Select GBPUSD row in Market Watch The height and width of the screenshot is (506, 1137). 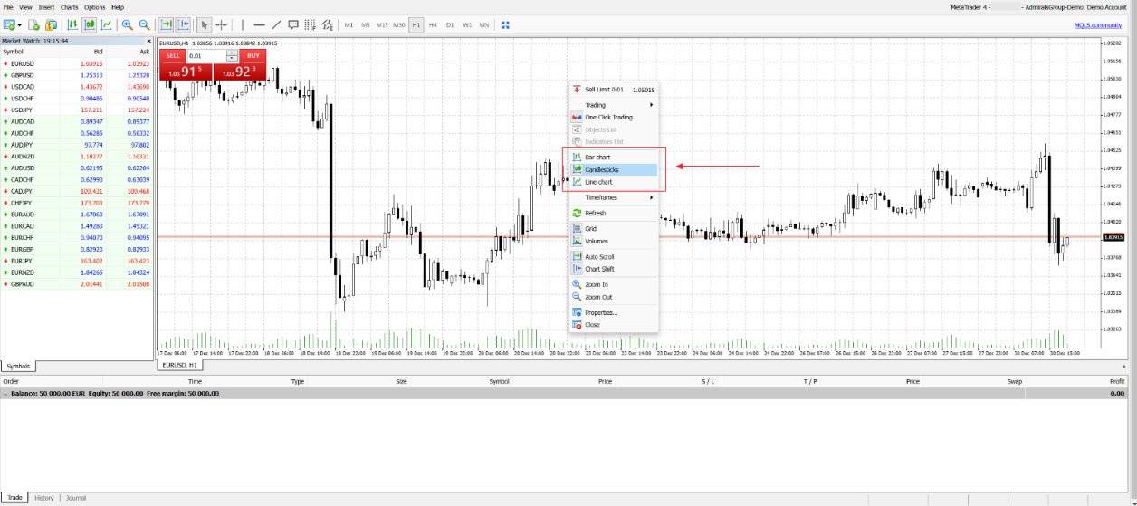pos(77,75)
